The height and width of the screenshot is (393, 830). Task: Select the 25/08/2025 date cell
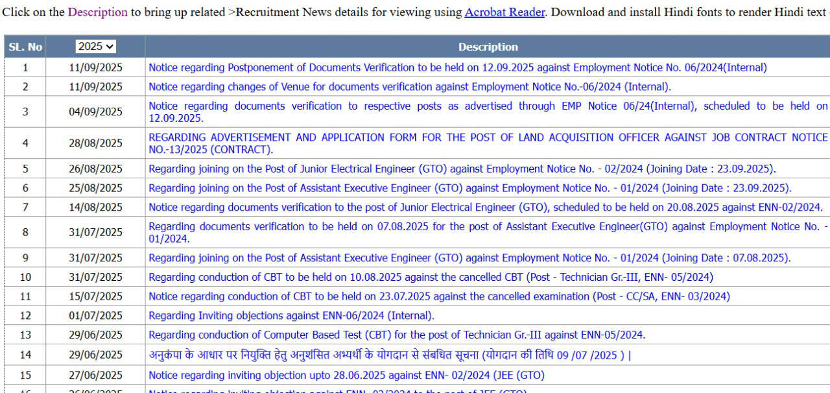coord(95,189)
